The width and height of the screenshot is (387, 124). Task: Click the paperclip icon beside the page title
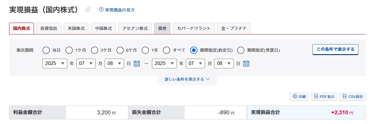point(88,10)
